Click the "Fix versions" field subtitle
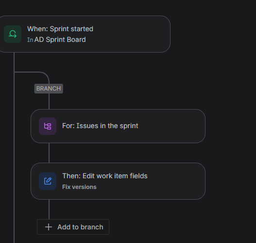This screenshot has height=243, width=256. click(x=79, y=187)
